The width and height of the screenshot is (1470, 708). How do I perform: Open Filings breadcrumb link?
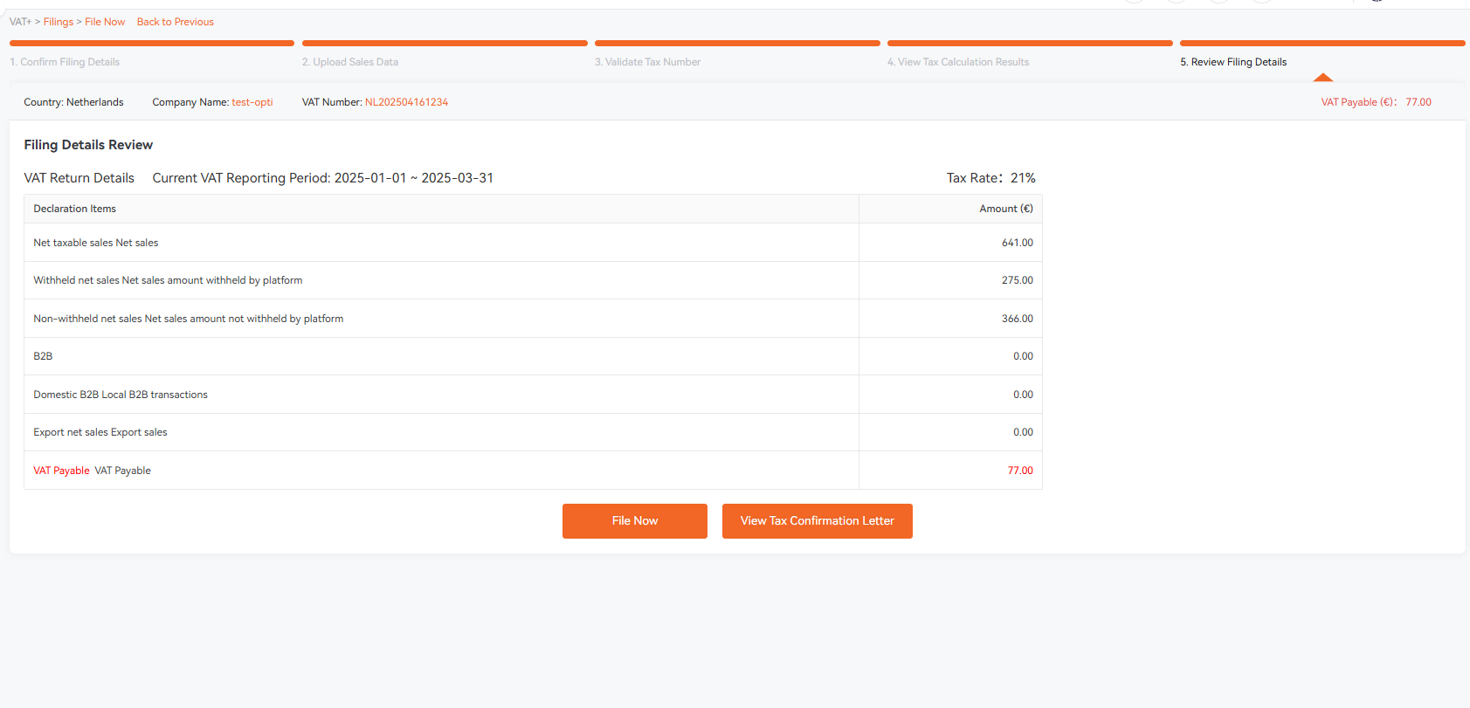pyautogui.click(x=59, y=22)
